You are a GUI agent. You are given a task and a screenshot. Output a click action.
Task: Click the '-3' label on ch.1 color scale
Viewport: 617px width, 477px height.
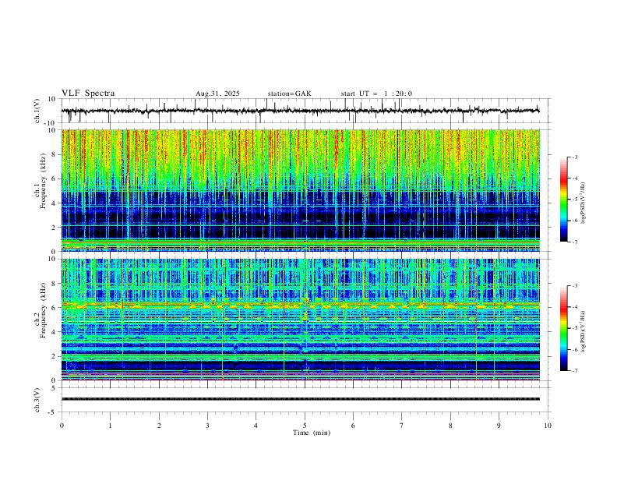pyautogui.click(x=574, y=157)
